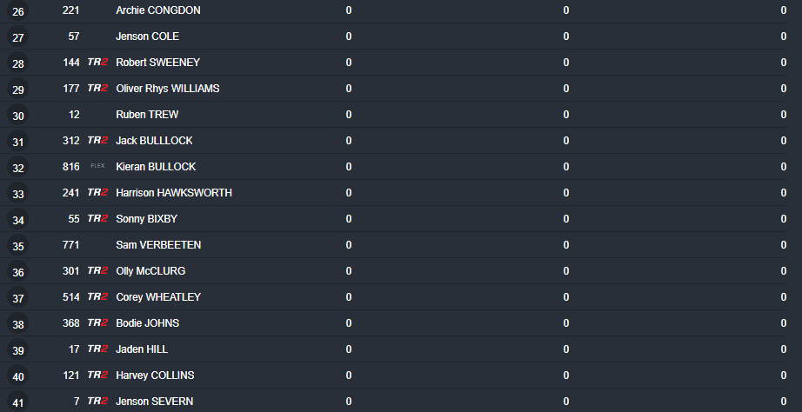
Task: Click the position 26 circle badge
Action: tap(18, 11)
